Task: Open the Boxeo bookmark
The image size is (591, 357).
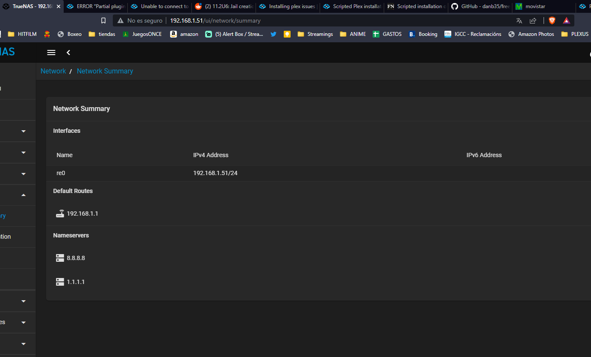Action: coord(70,34)
